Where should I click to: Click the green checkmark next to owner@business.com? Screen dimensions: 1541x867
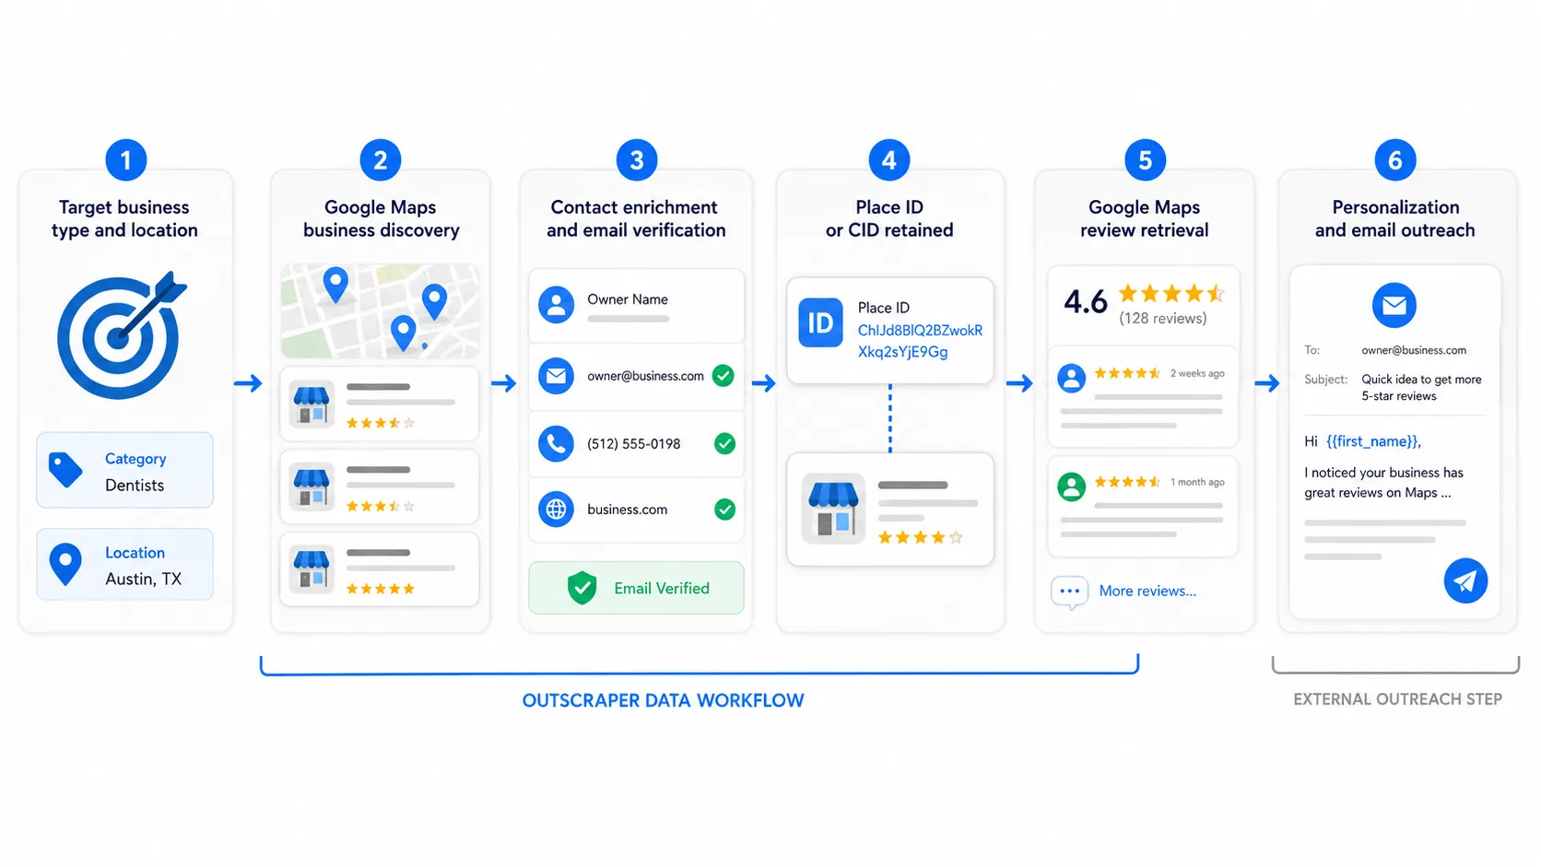point(723,376)
